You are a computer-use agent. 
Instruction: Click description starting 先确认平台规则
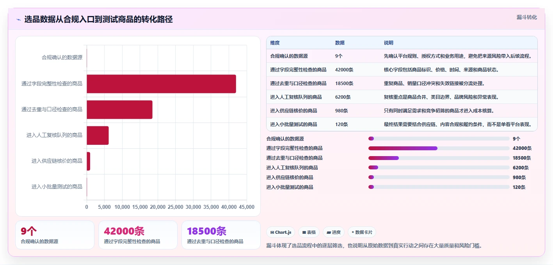pyautogui.click(x=458, y=56)
